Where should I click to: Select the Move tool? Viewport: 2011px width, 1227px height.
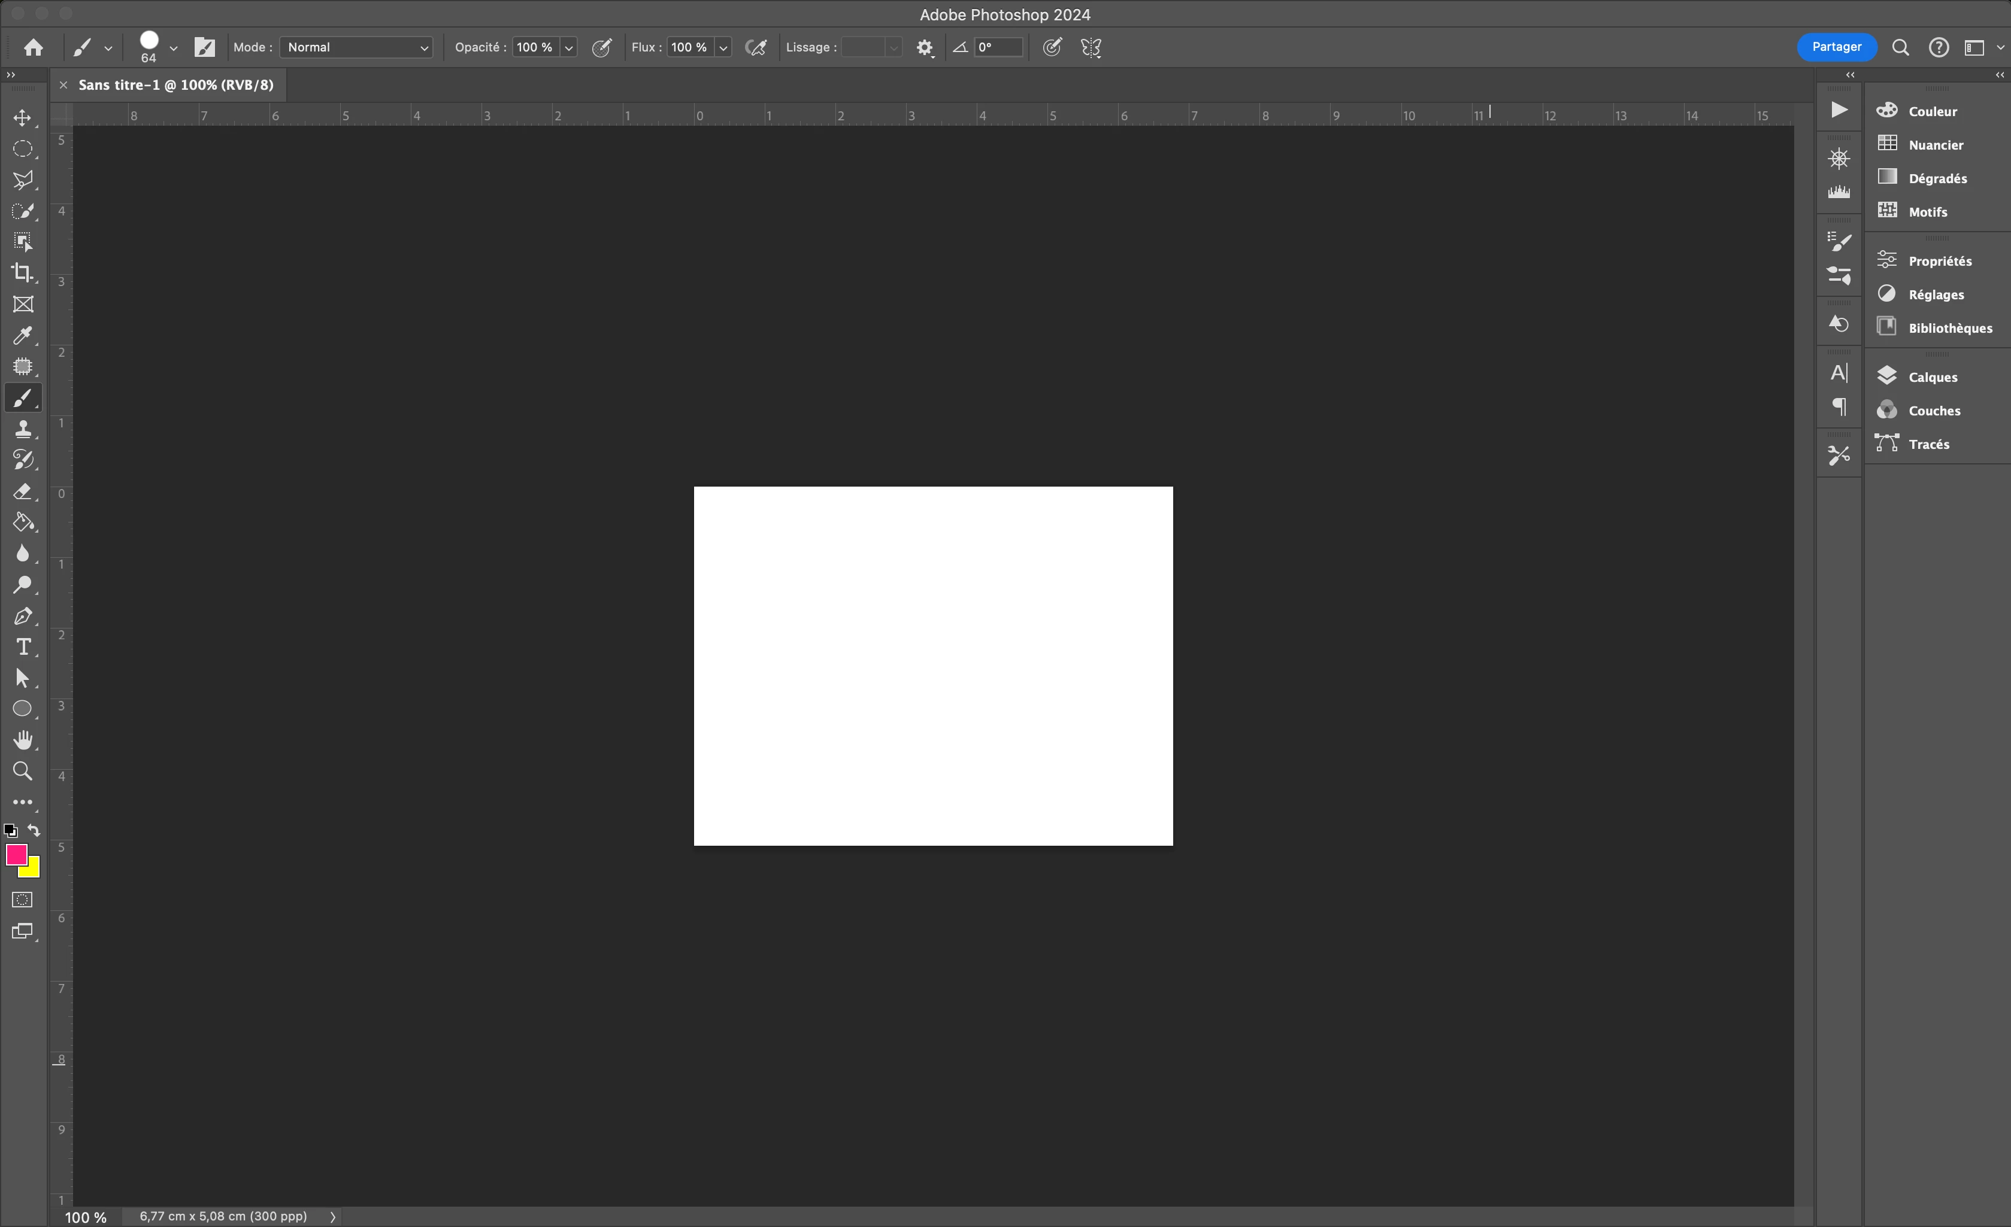[22, 119]
